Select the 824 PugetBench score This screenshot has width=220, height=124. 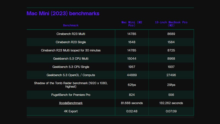click(132, 95)
